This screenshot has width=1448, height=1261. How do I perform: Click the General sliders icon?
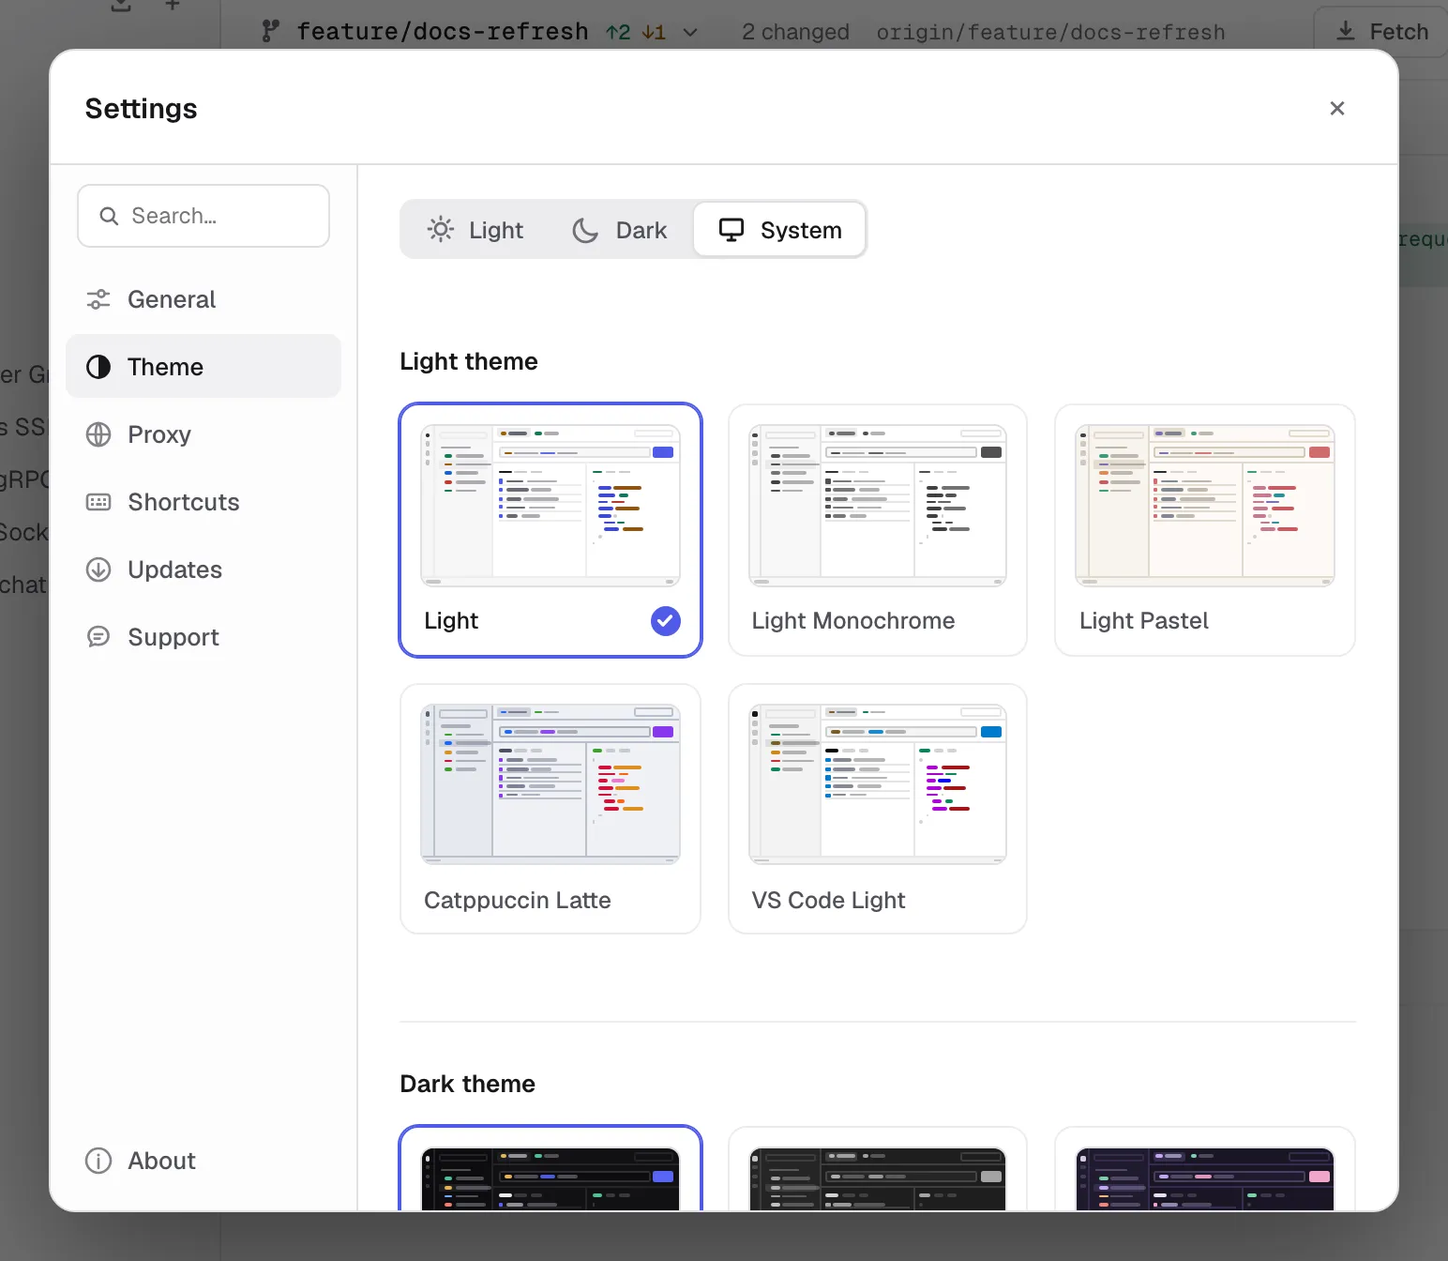(x=98, y=299)
